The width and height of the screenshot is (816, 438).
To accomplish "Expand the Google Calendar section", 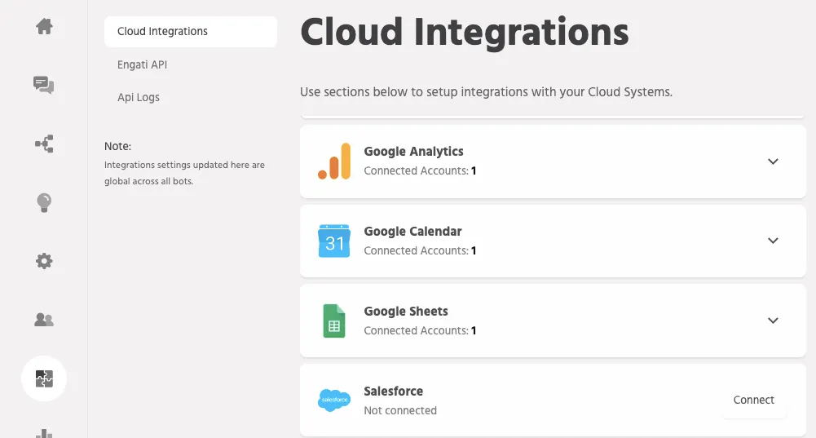I will tap(773, 241).
